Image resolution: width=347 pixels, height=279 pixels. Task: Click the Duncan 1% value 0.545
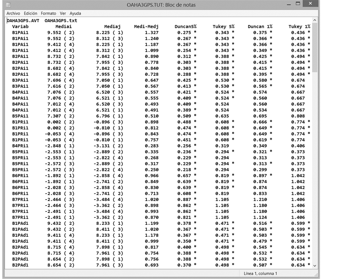[x=260, y=247]
